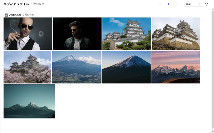
Task: Open the dark portrait of man in denim jacket
Action: (77, 34)
